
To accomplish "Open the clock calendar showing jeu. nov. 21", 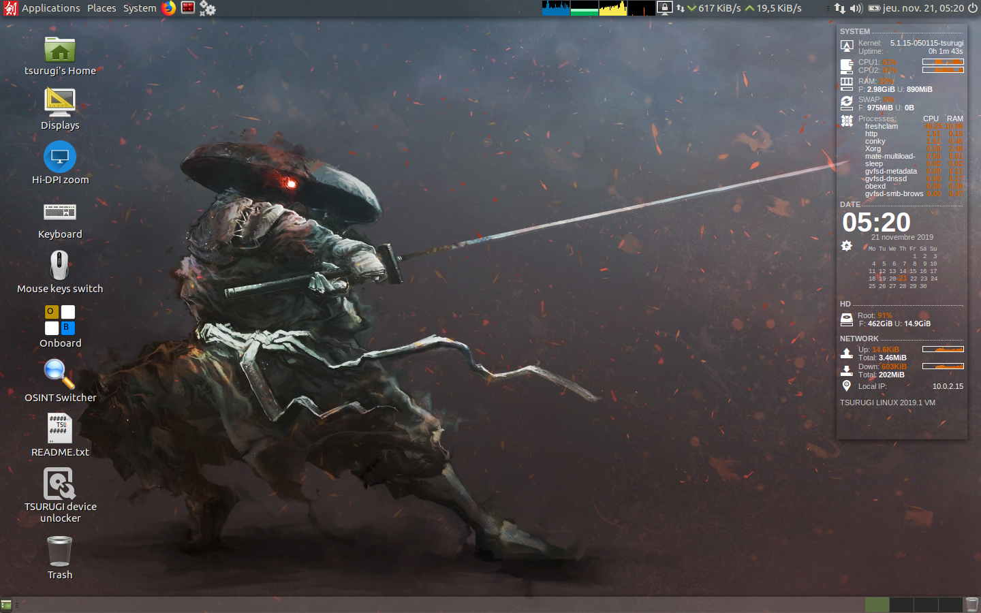I will click(x=924, y=8).
